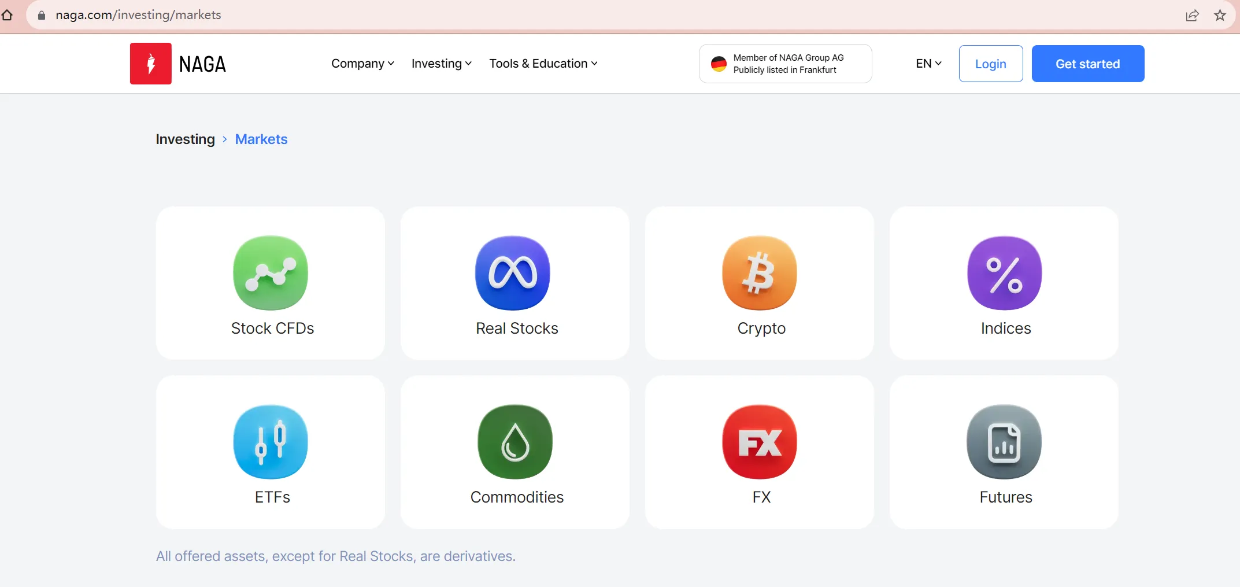The width and height of the screenshot is (1240, 587).
Task: Click the NAGA wordmark text
Action: pos(202,64)
